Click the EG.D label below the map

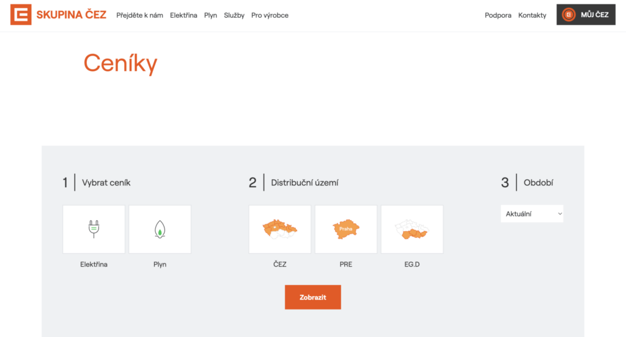[411, 264]
